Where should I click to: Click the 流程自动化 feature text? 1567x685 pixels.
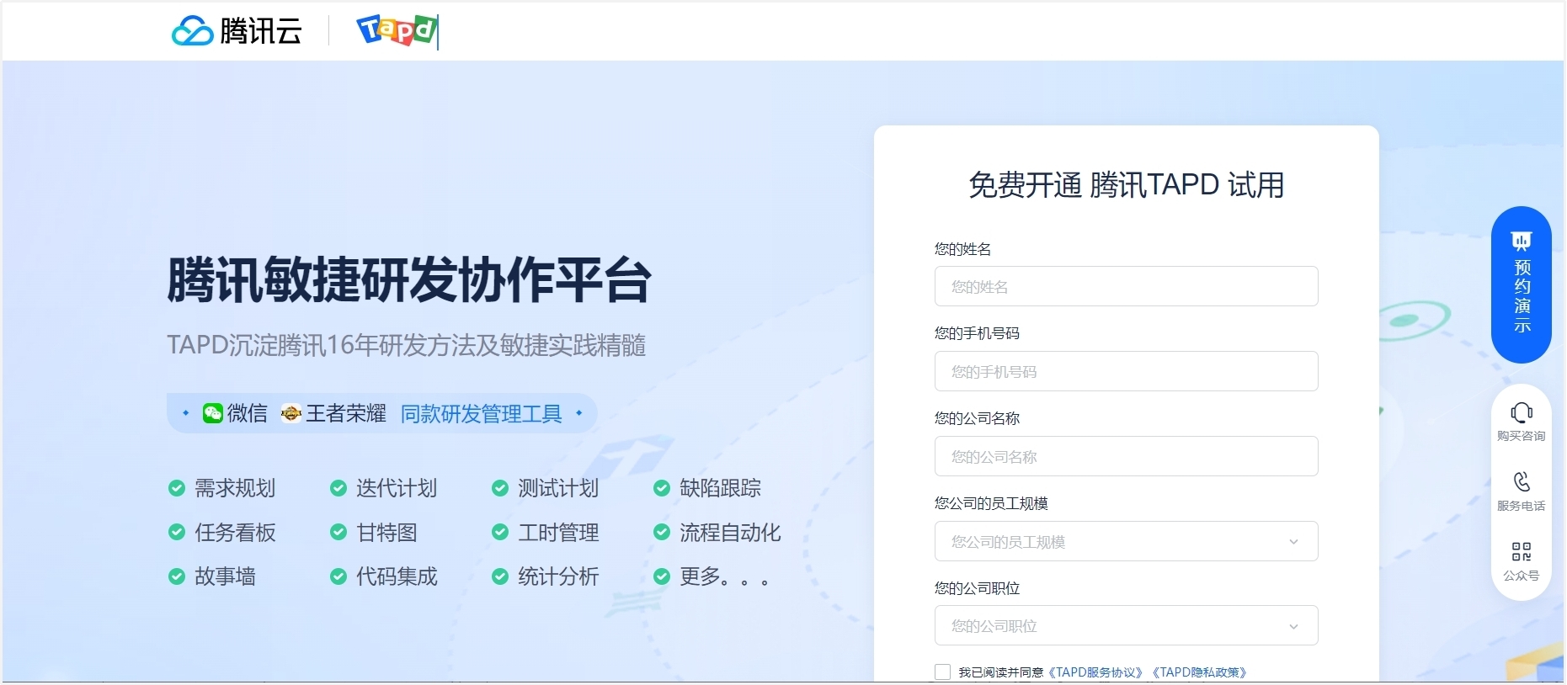tap(730, 532)
